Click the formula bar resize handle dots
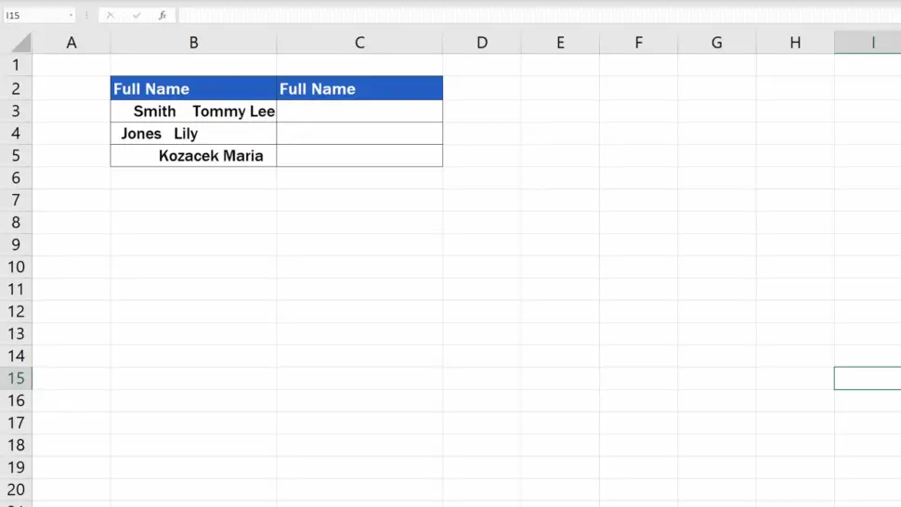The height and width of the screenshot is (507, 901). [x=86, y=16]
